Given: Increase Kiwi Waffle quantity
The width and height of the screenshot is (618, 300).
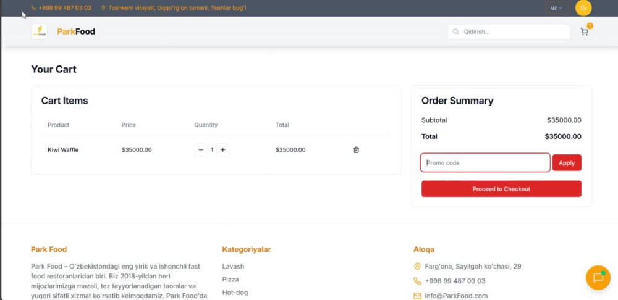Looking at the screenshot, I should coord(222,149).
